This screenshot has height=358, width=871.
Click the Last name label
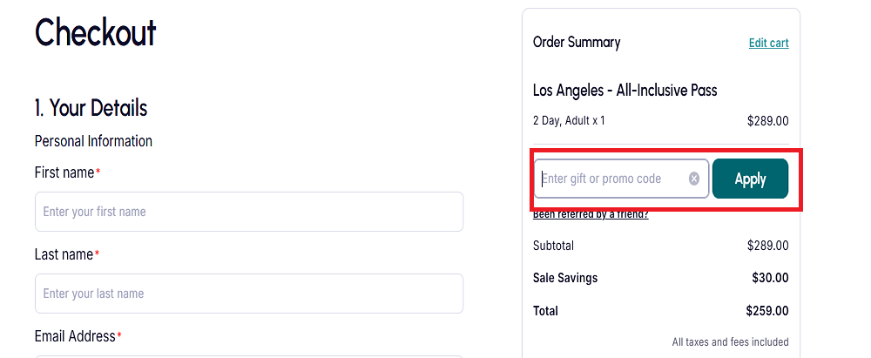tap(64, 254)
